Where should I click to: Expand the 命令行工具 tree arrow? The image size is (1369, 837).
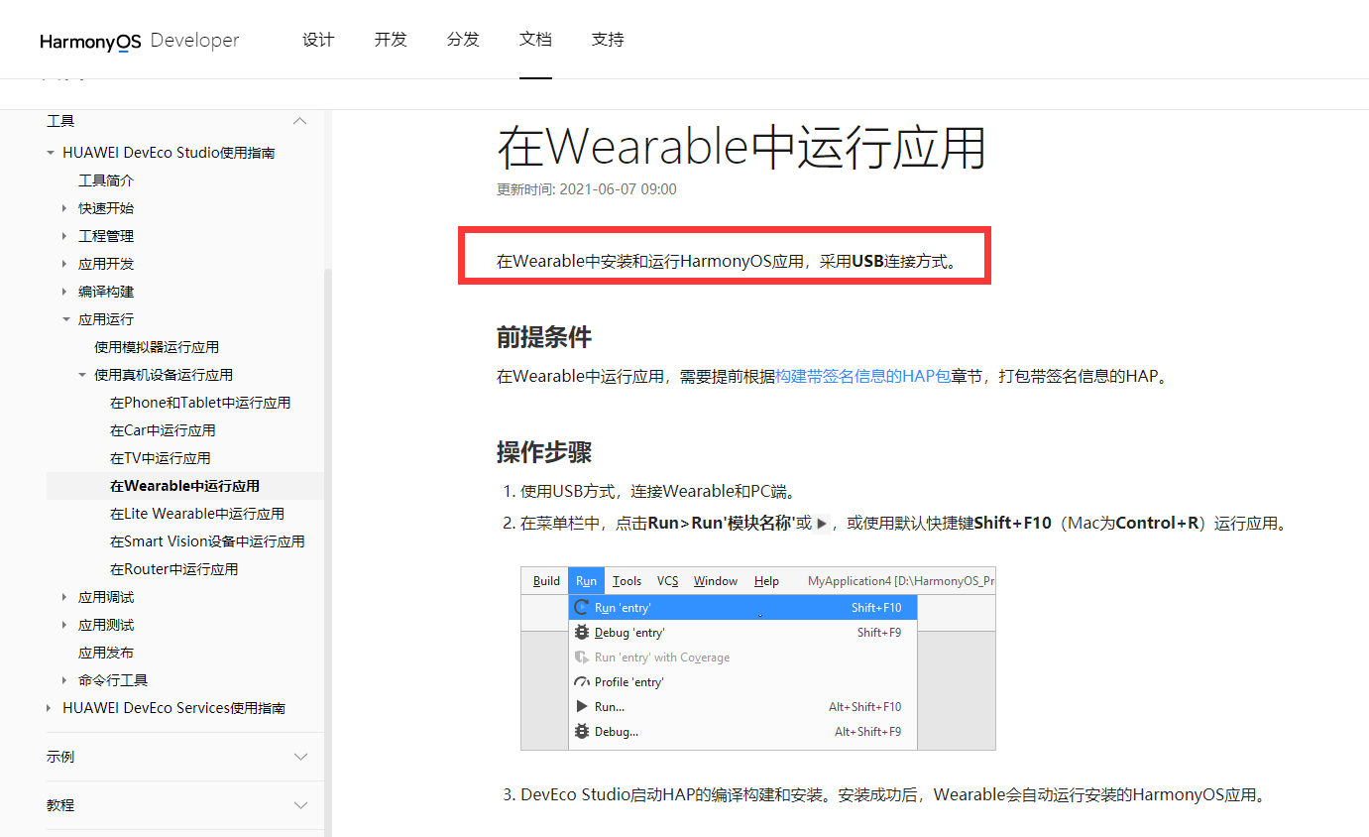point(66,680)
